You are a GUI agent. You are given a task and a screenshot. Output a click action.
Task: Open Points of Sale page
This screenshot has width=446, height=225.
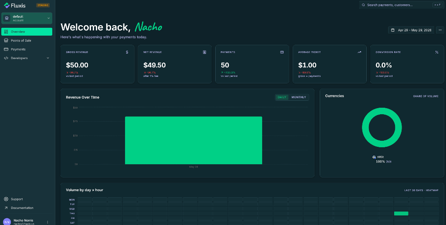pyautogui.click(x=27, y=40)
